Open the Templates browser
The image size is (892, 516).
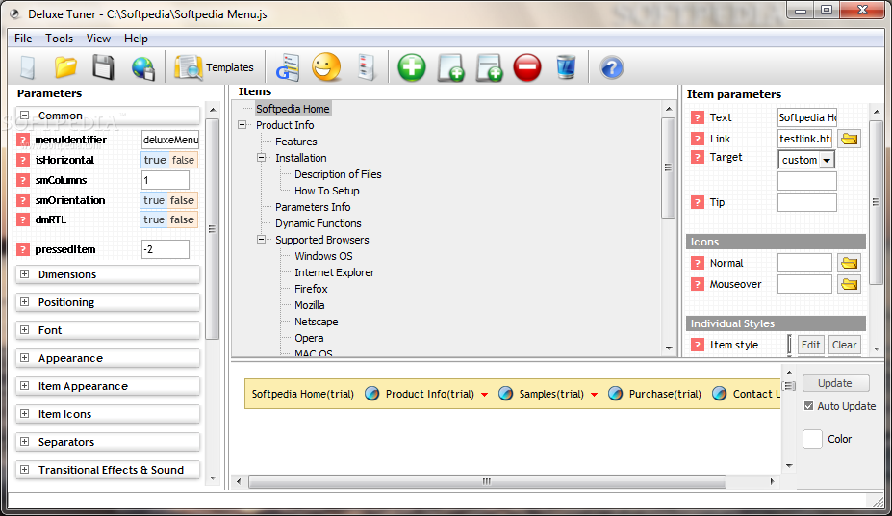coord(214,67)
